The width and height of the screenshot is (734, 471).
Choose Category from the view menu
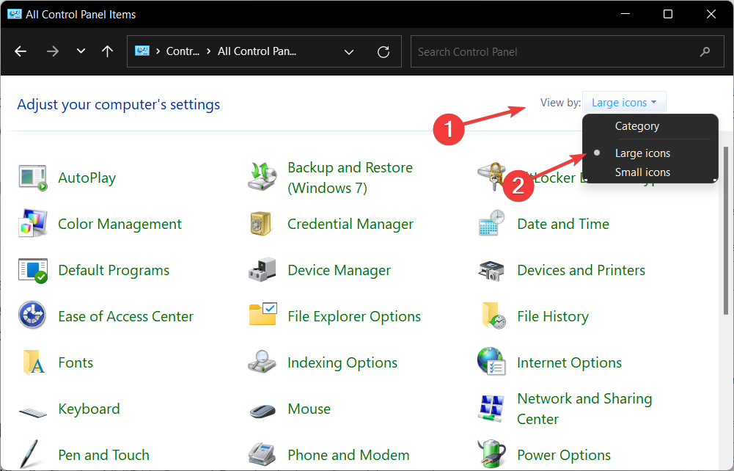(x=636, y=126)
